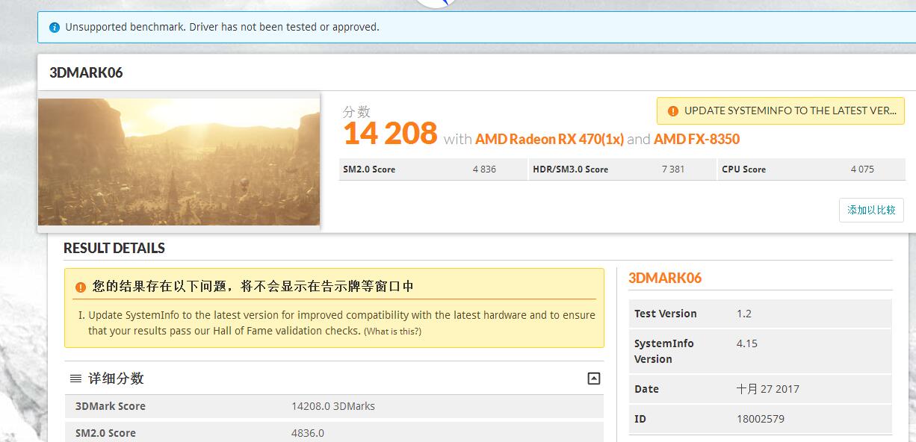Click the 3DMark06 benchmark scene thumbnail
Viewport: 916px width, 442px height.
click(x=179, y=161)
